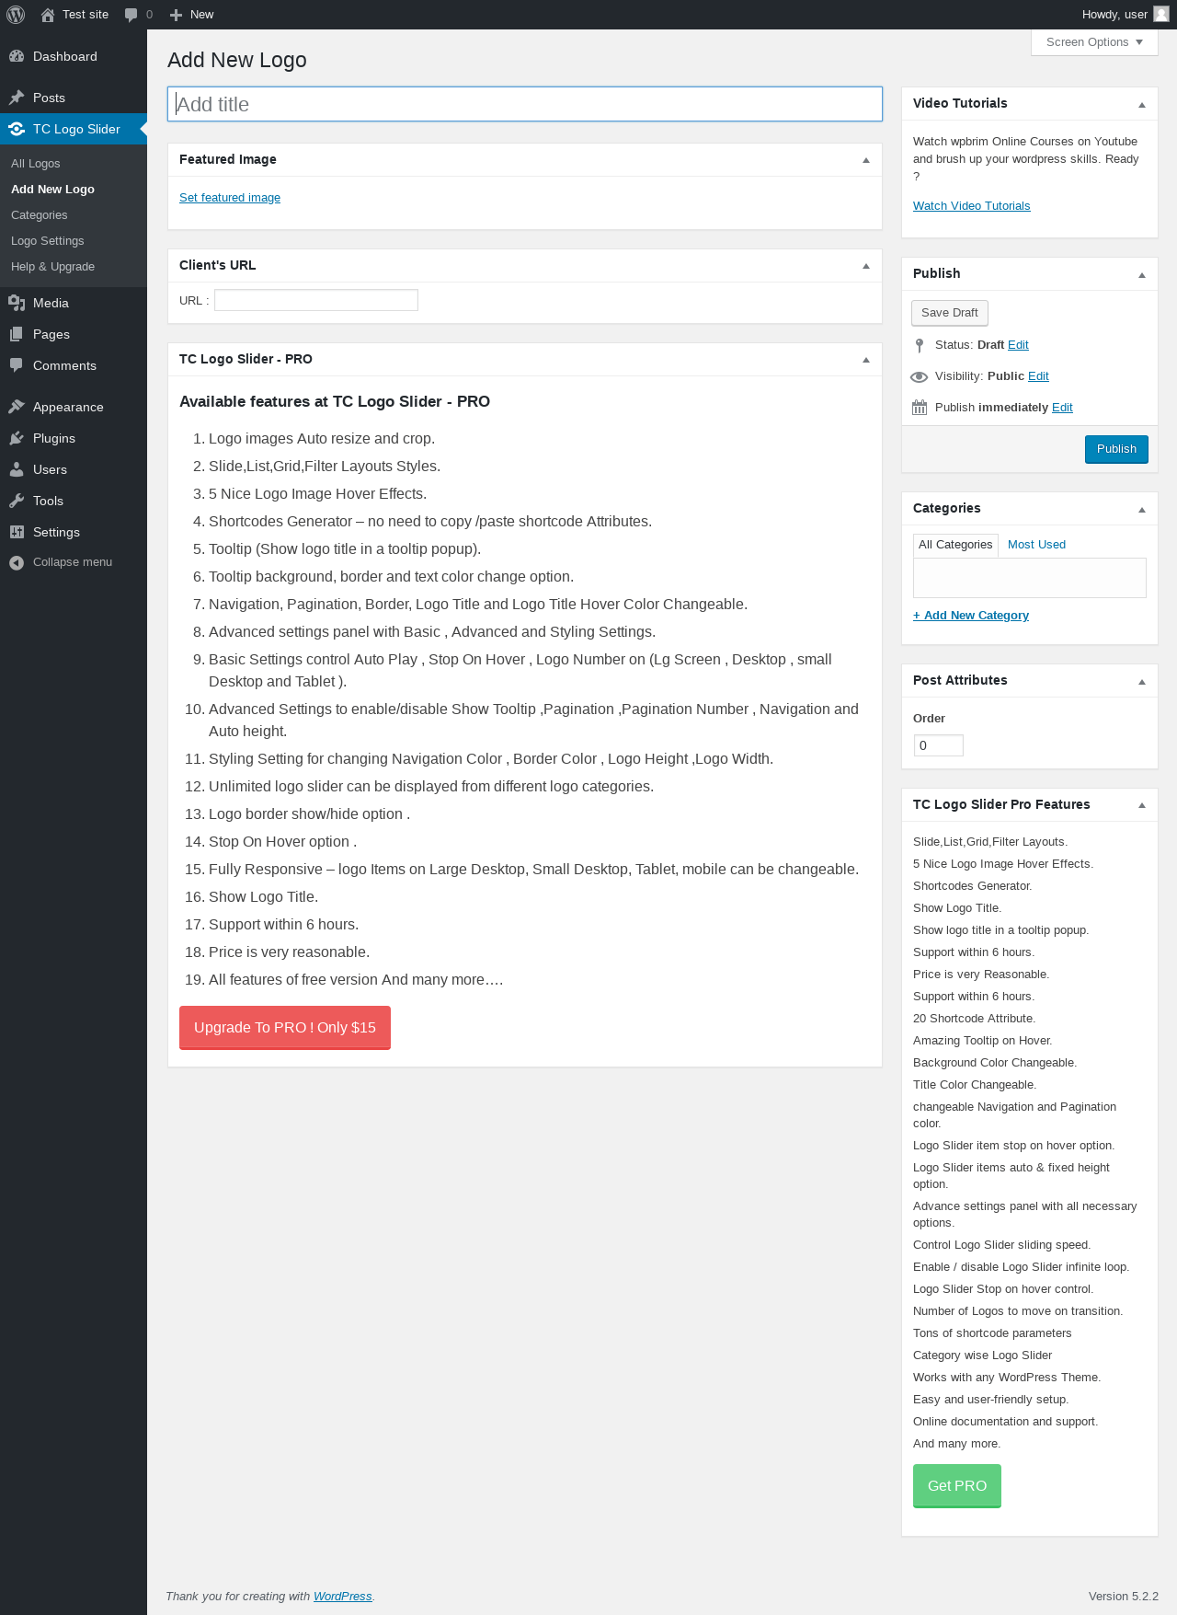
Task: Click the plus icon beside New
Action: [177, 15]
